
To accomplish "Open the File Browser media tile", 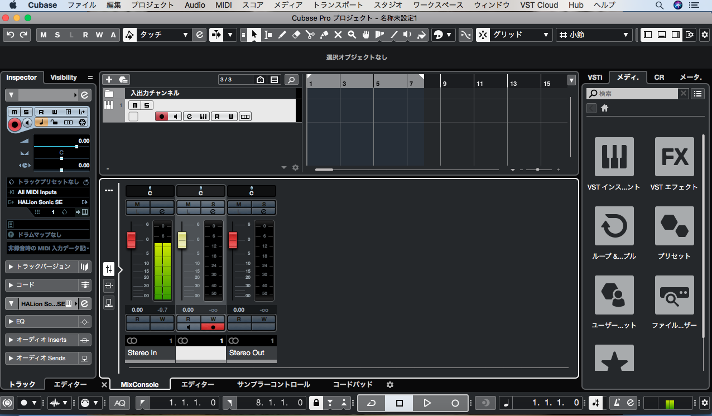I will coord(675,295).
